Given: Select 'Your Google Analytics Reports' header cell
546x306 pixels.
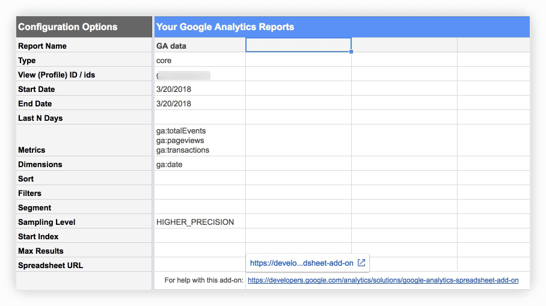Looking at the screenshot, I should [x=342, y=27].
